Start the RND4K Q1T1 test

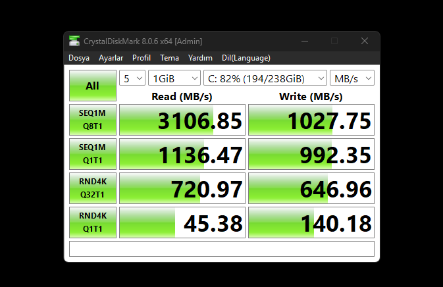93,222
